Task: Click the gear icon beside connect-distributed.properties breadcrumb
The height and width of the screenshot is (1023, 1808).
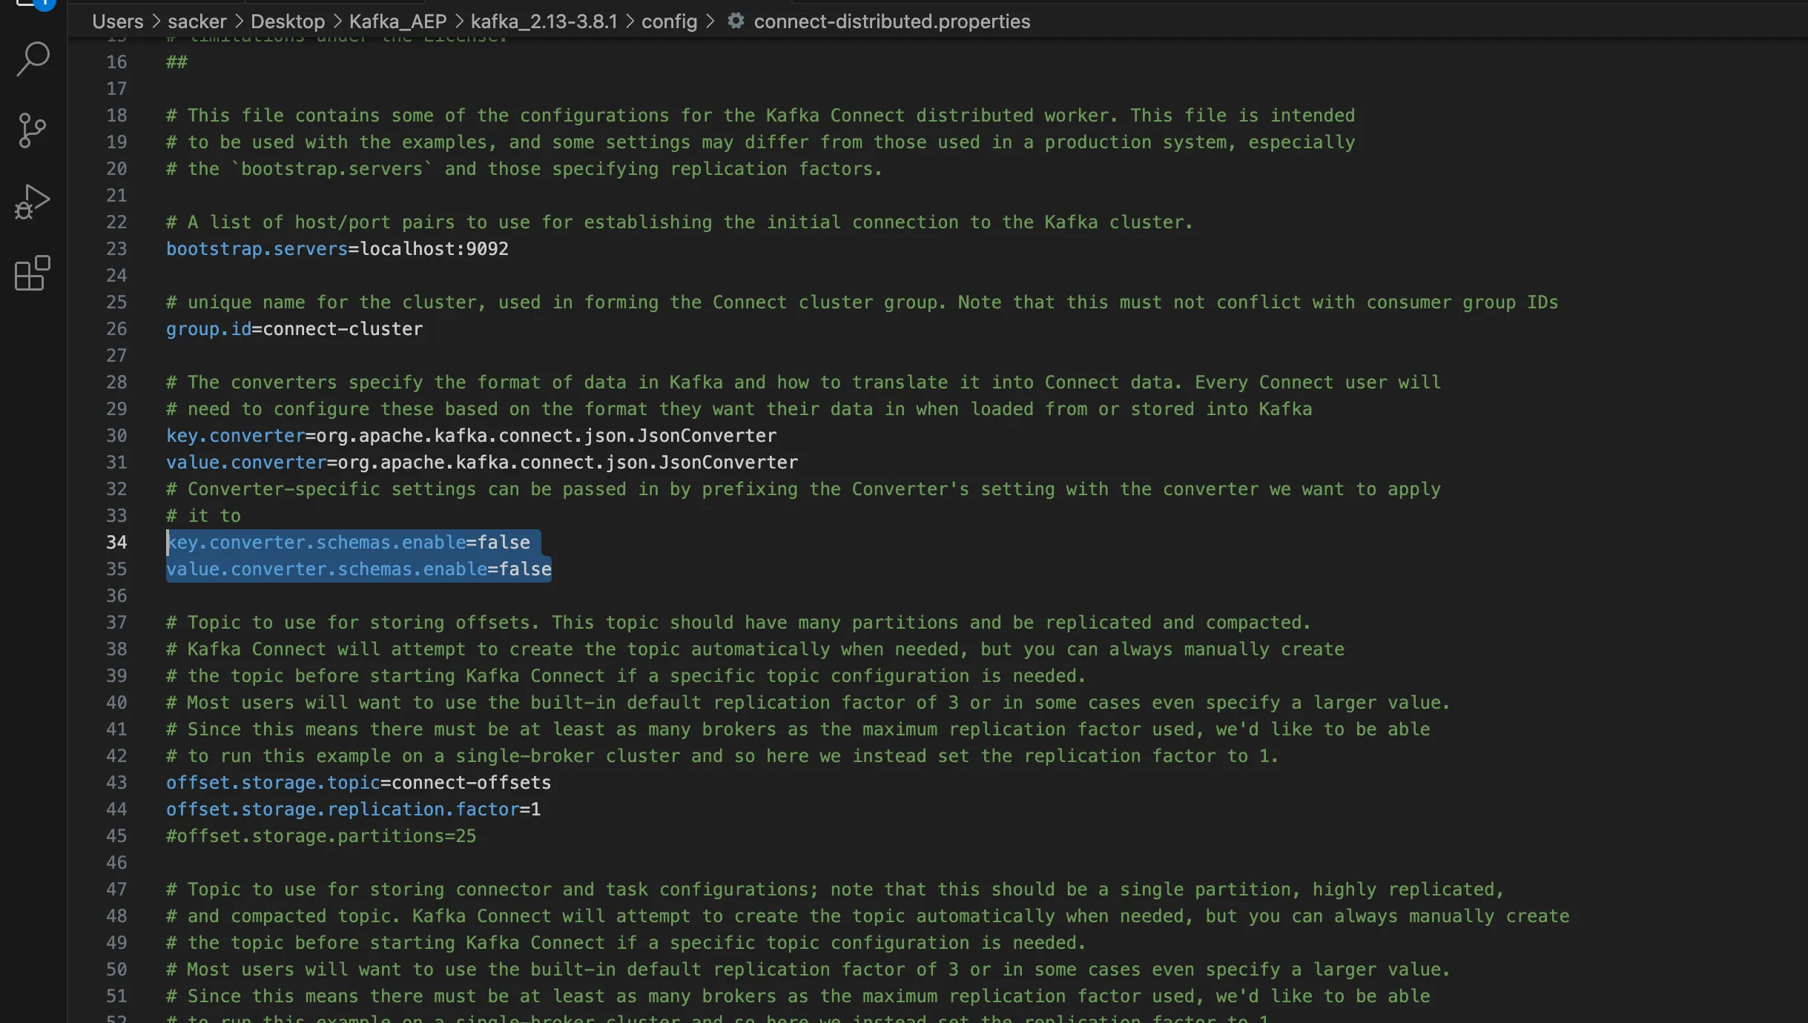Action: [x=736, y=21]
